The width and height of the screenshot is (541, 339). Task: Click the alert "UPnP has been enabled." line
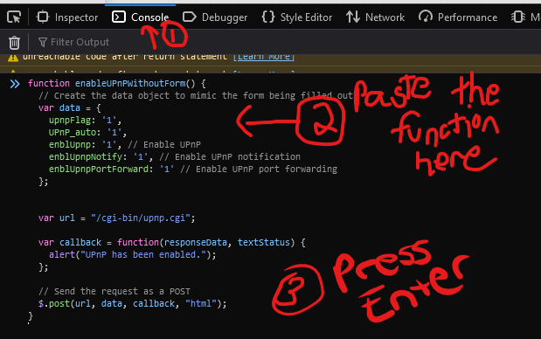133,254
